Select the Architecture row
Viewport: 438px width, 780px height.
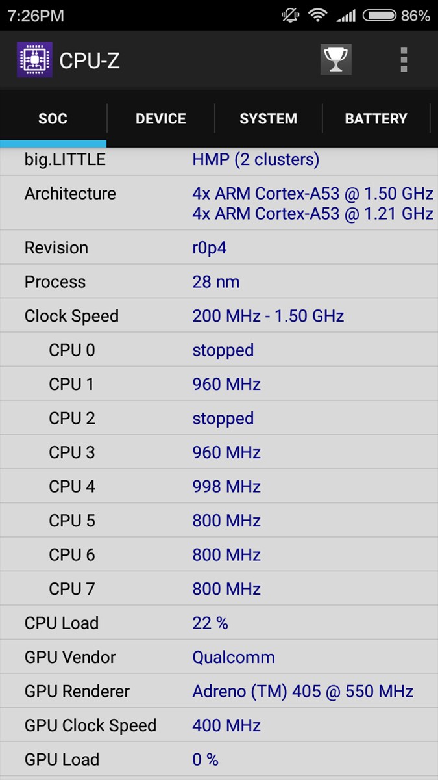219,203
